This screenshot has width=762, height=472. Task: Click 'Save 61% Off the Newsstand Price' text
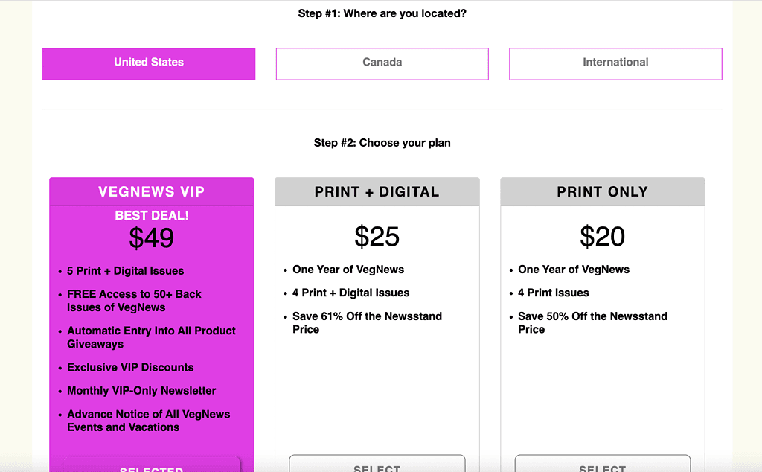click(367, 322)
